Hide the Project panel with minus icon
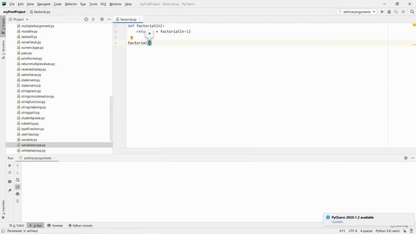Viewport: 416px width, 234px height. [x=109, y=19]
